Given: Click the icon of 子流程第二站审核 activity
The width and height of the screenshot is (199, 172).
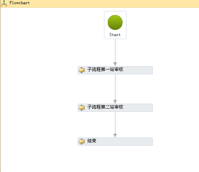Looking at the screenshot, I should point(81,108).
